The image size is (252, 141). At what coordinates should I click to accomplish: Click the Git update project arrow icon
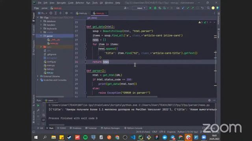[x=183, y=8]
